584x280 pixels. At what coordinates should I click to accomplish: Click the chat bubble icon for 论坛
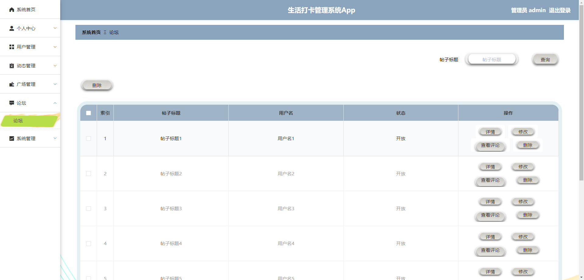pos(12,103)
